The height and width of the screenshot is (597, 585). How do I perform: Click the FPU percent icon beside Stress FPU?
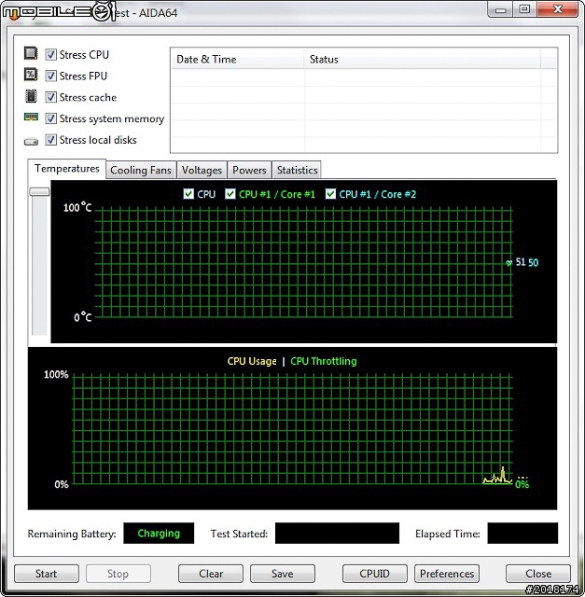pos(31,75)
